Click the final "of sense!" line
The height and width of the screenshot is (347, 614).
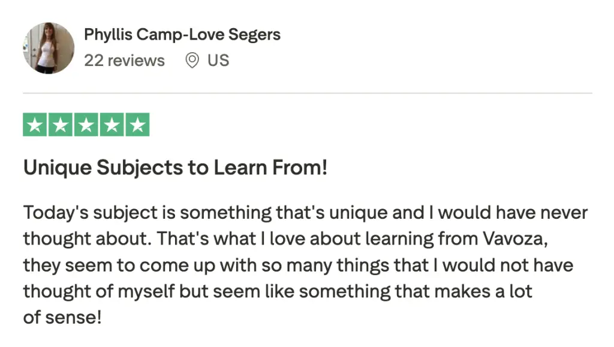(x=62, y=317)
